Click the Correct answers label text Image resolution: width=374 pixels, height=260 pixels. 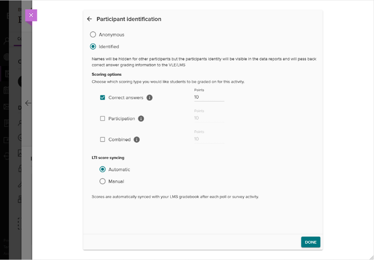tap(126, 98)
